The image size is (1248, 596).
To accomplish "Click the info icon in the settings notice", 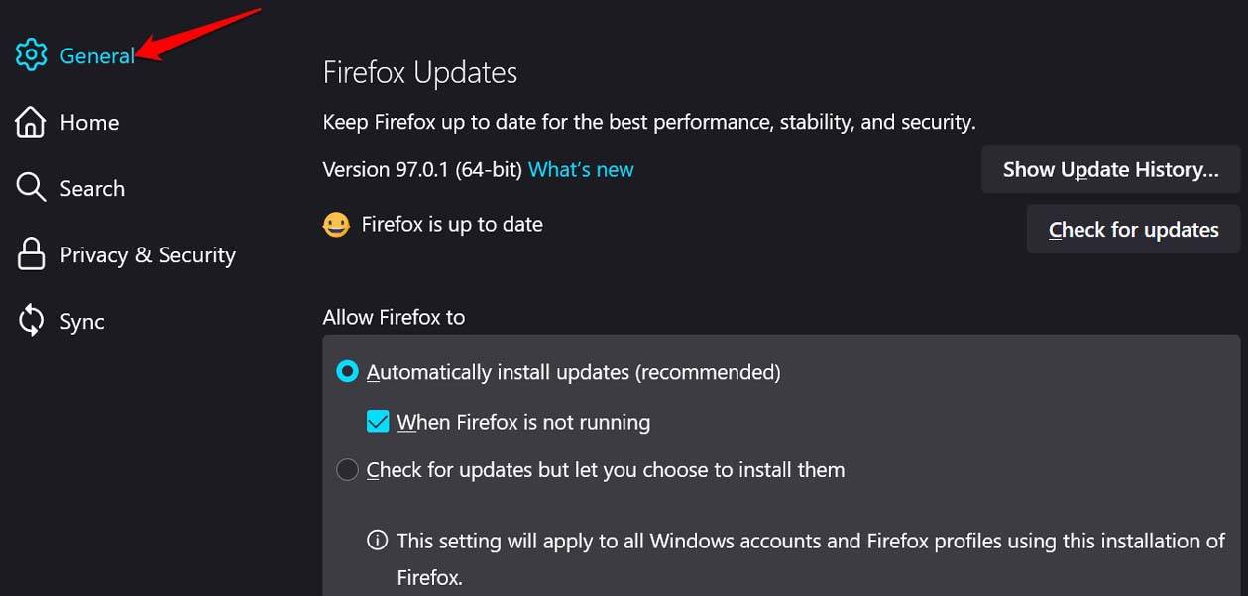I will click(377, 540).
